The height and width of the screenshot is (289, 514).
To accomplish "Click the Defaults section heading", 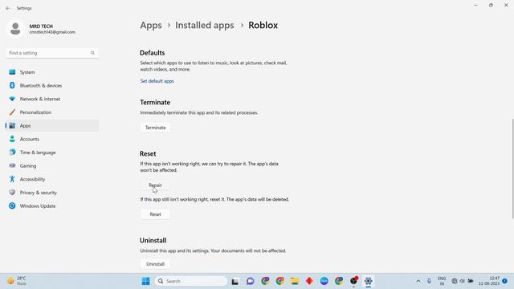I will pyautogui.click(x=152, y=53).
